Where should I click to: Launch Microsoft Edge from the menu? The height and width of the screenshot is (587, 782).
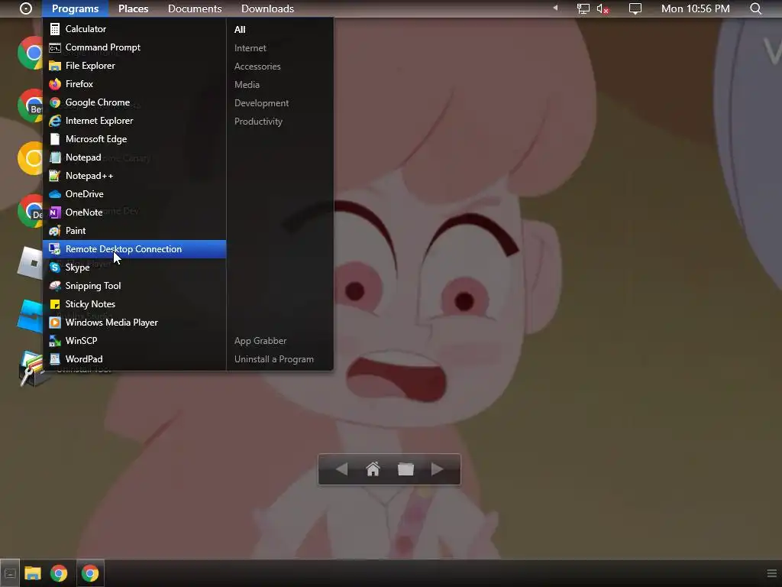(134, 139)
